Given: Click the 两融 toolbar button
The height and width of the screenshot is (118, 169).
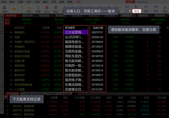Looking at the screenshot, I should 156,11.
